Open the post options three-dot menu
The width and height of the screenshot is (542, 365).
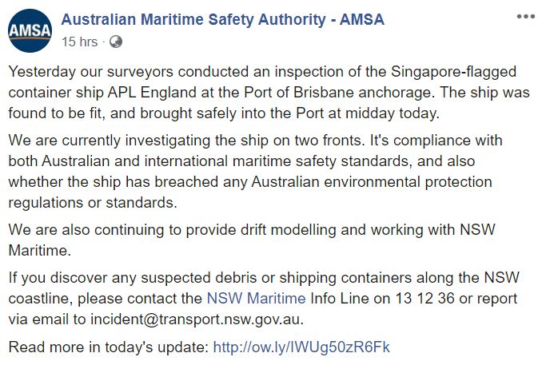(x=524, y=17)
